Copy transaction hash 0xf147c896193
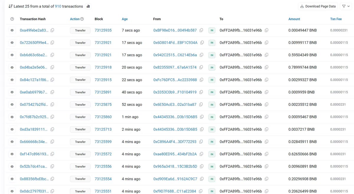Image resolution: width=354 pixels, height=194 pixels. pyautogui.click(x=52, y=154)
